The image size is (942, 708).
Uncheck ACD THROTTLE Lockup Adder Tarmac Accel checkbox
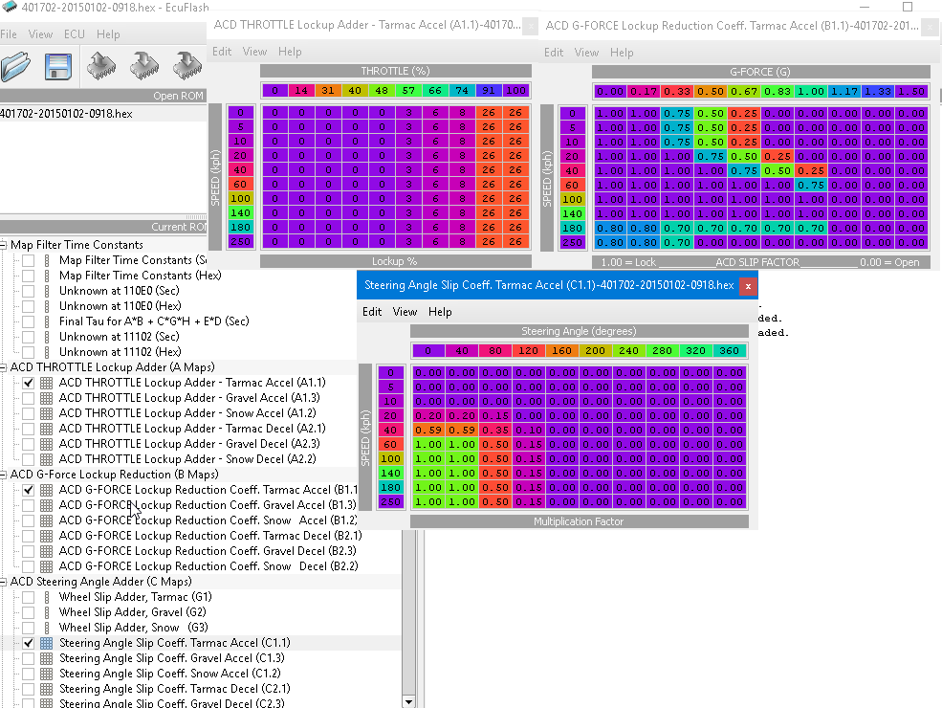[x=29, y=383]
